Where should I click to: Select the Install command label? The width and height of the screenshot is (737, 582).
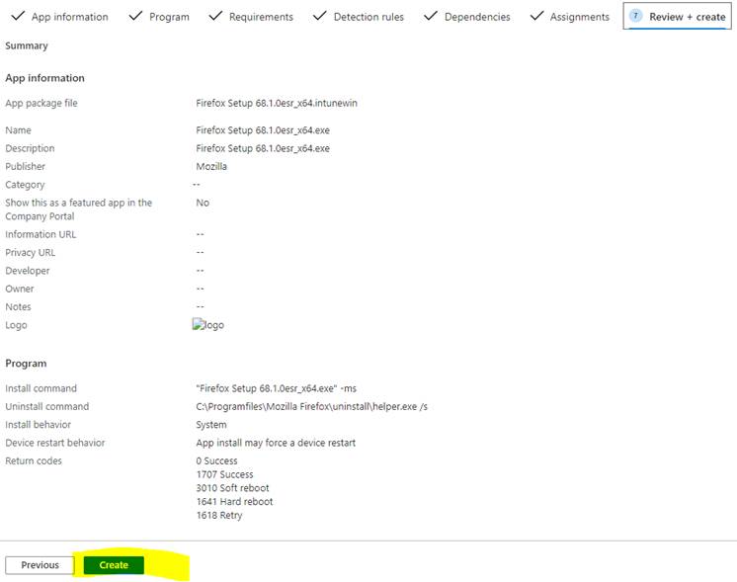click(41, 388)
